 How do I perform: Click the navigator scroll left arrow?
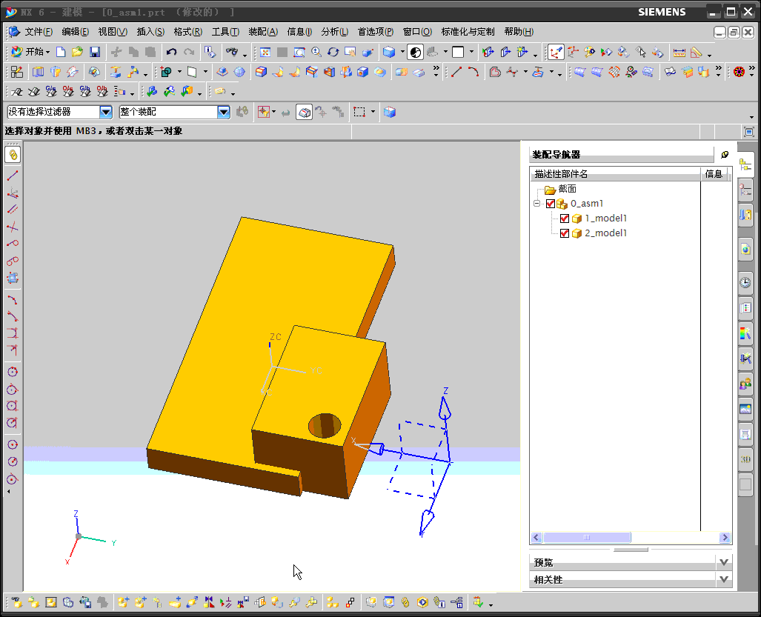click(x=536, y=538)
